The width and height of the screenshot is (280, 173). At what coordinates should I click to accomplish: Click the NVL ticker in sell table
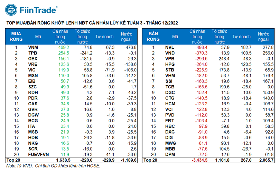169,47
